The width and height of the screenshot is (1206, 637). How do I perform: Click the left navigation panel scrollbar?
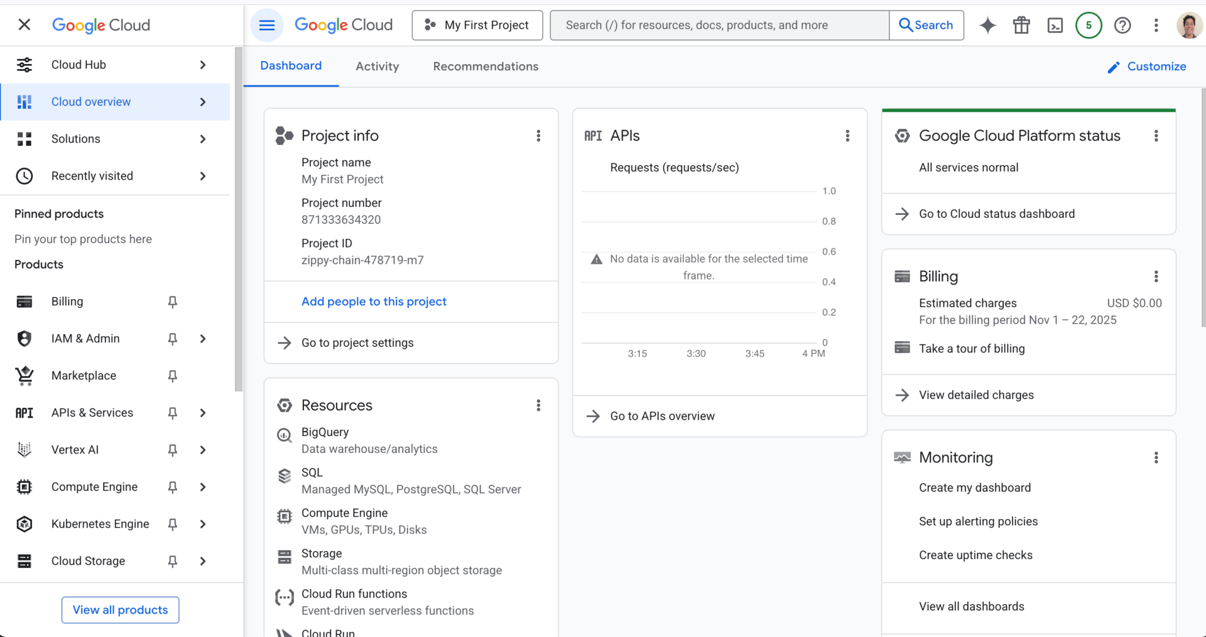pyautogui.click(x=238, y=220)
